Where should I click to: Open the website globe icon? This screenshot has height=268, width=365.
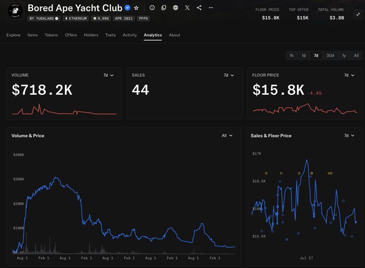click(x=176, y=8)
